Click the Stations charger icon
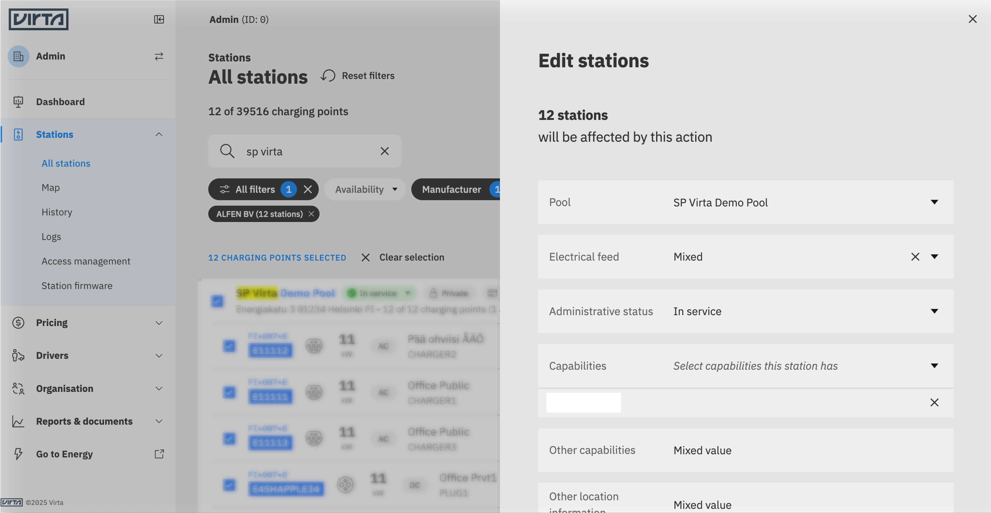The image size is (991, 513). click(18, 134)
